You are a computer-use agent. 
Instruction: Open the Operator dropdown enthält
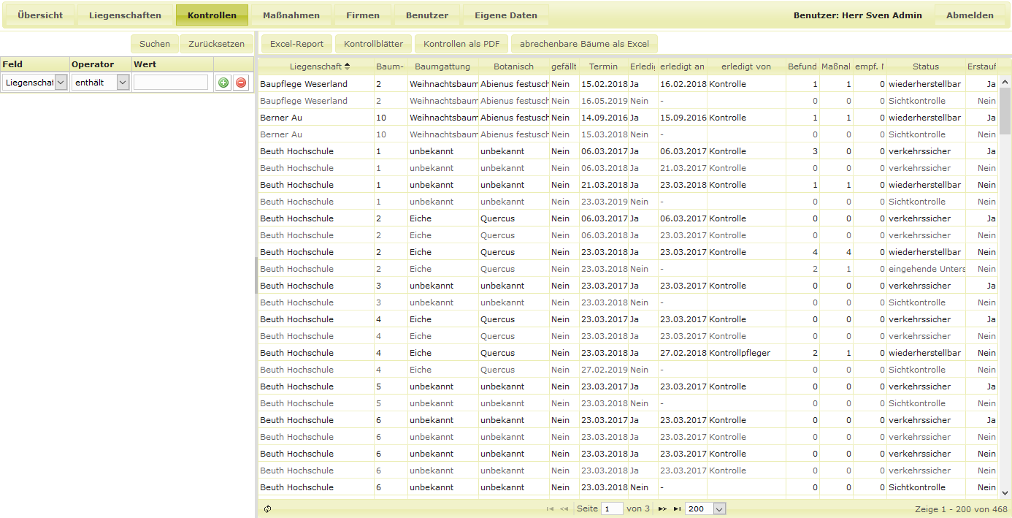coord(101,83)
